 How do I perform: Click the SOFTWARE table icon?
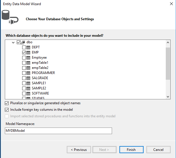pyautogui.click(x=28, y=94)
